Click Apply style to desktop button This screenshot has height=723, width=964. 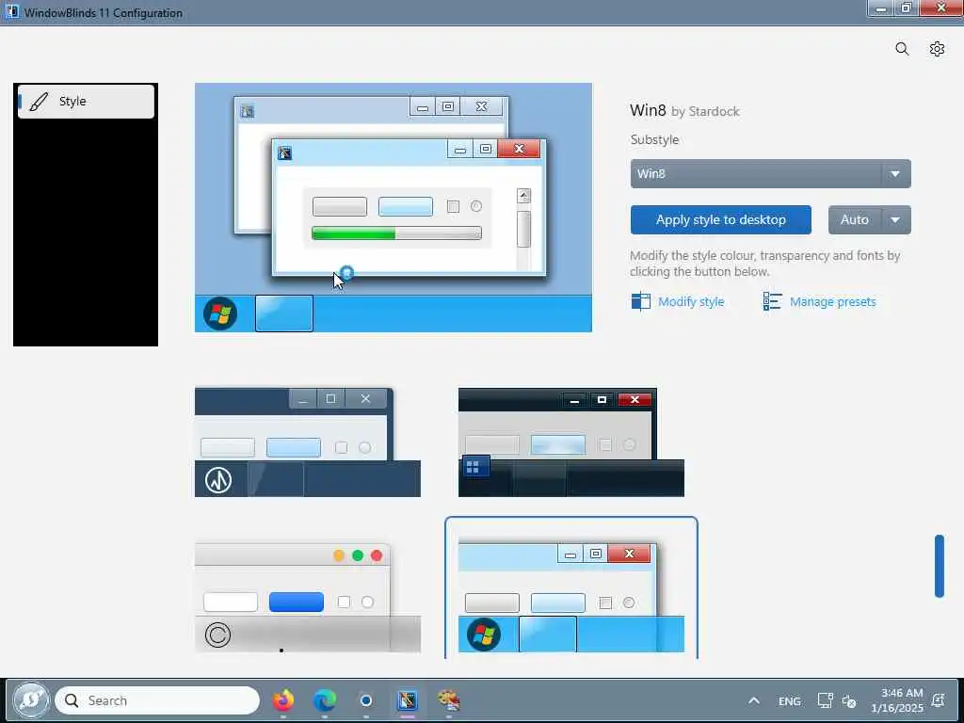pos(720,219)
